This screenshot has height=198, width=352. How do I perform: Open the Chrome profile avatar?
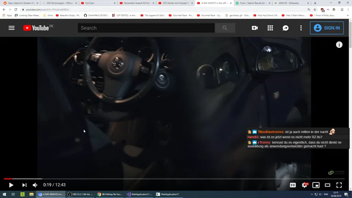click(342, 10)
